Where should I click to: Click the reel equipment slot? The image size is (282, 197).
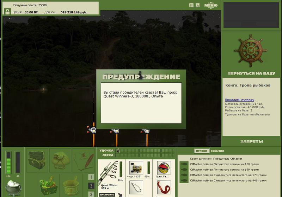pyautogui.click(x=136, y=168)
